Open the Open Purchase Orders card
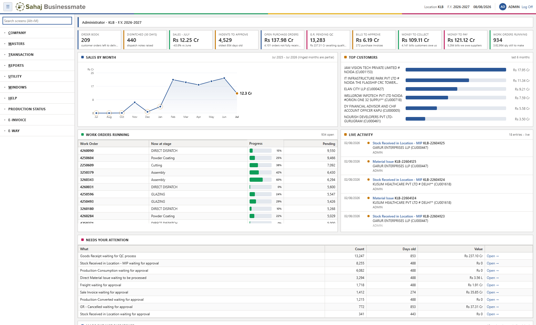The image size is (536, 325). 283,40
